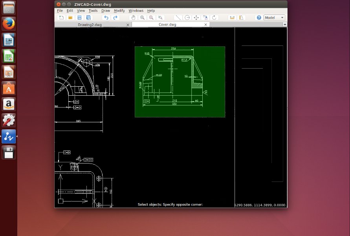Viewport: 350px width, 236px height.
Task: Open System Settings from the dock
Action: 9,120
